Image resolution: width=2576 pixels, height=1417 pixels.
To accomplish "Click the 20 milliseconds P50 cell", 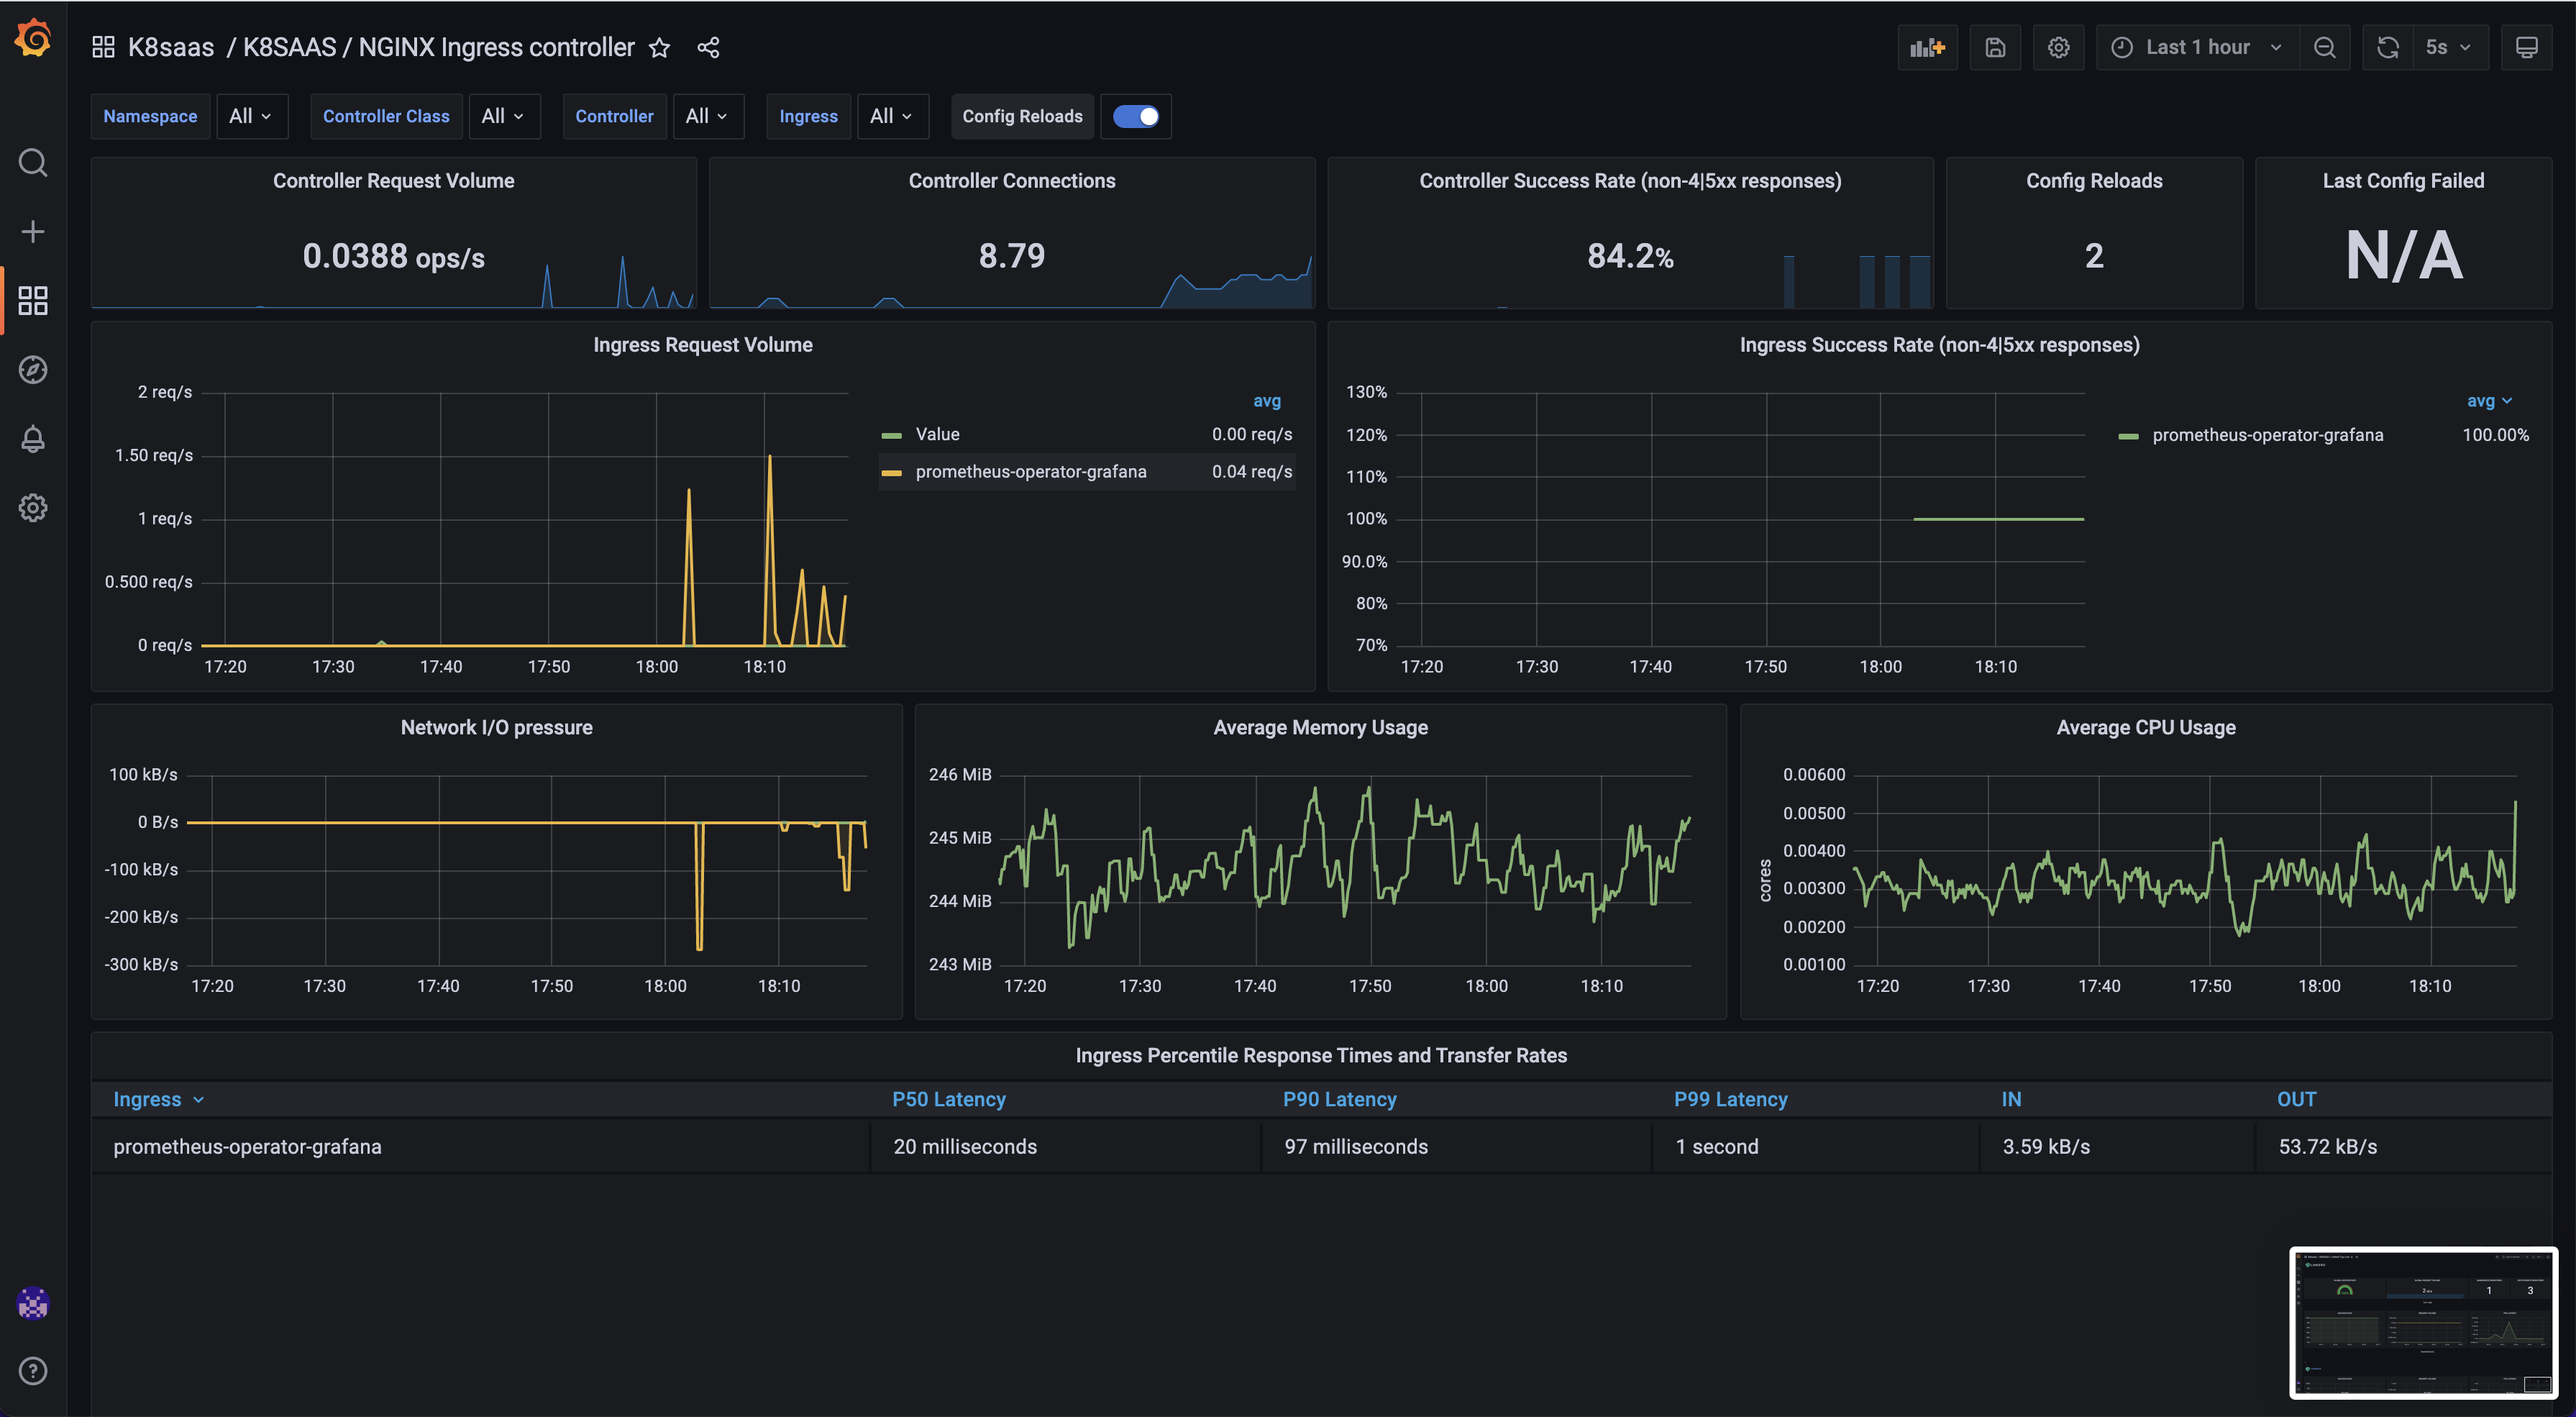I will 964,1147.
